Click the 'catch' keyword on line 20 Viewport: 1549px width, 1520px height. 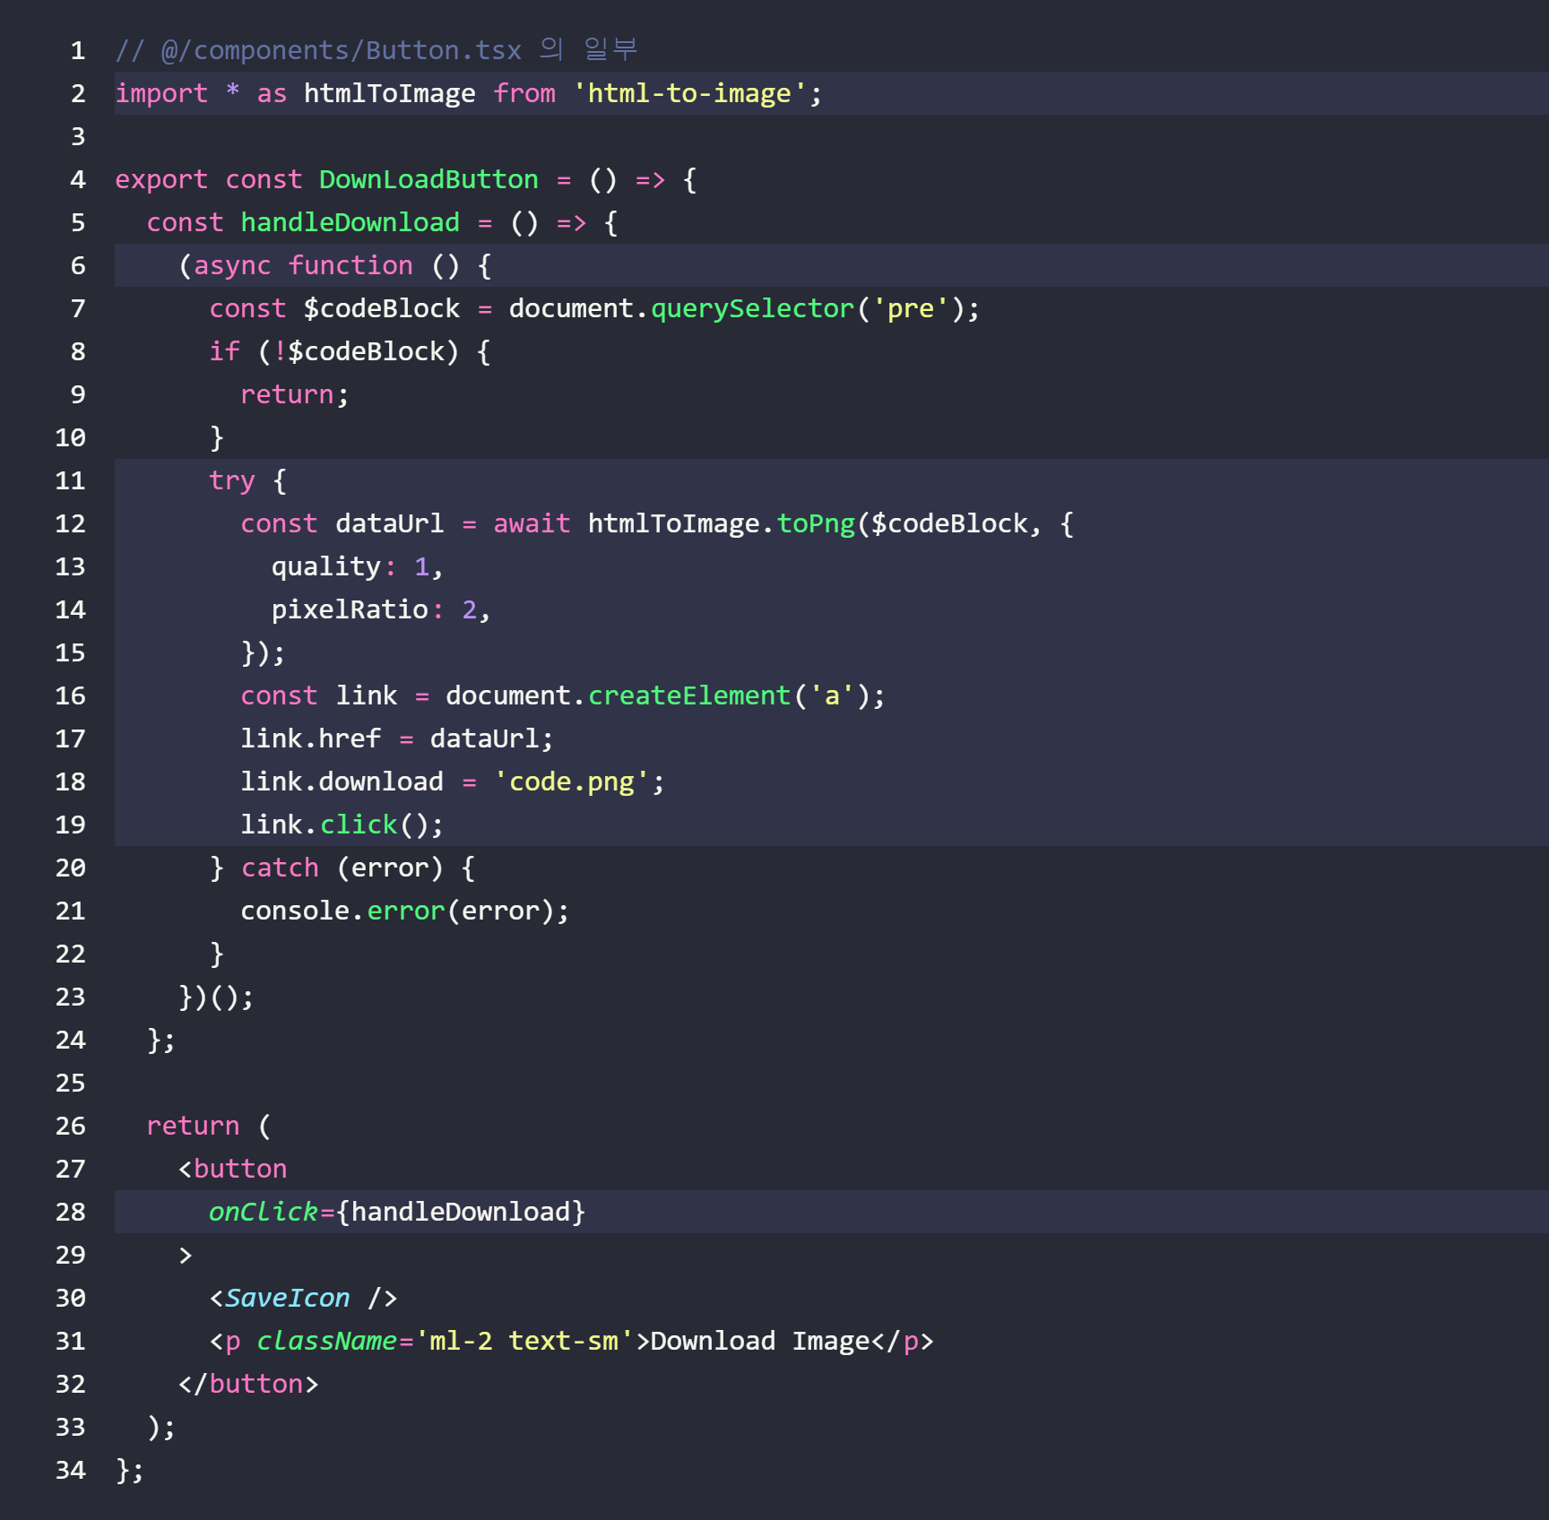[x=280, y=868]
